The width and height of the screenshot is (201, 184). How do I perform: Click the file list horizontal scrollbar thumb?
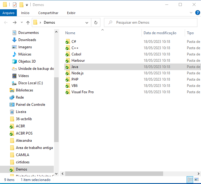click(x=114, y=174)
